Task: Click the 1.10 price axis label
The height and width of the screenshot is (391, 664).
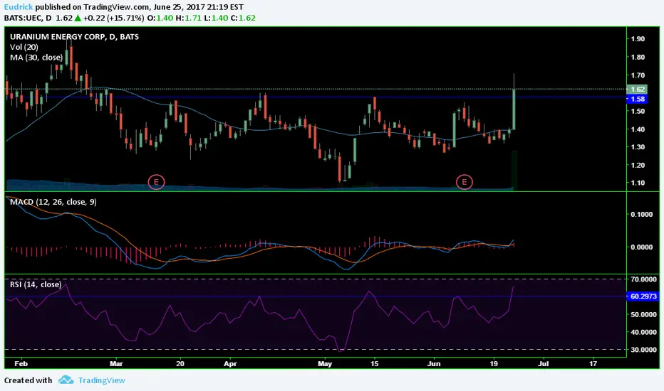Action: (638, 183)
